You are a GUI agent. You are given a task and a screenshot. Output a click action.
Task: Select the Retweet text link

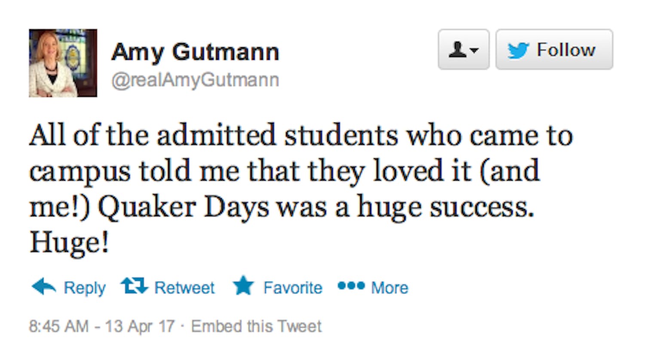coord(184,288)
